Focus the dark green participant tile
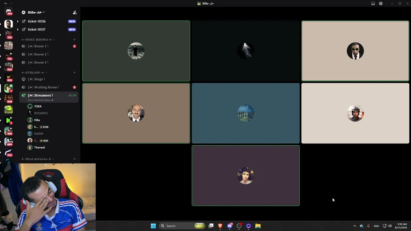 click(x=136, y=51)
